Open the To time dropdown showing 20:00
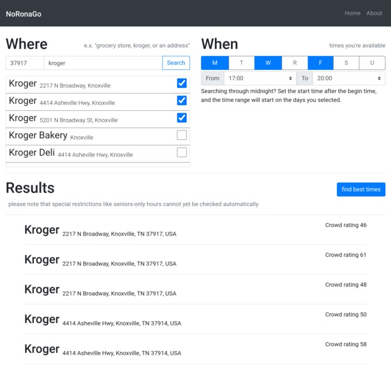 click(x=349, y=78)
